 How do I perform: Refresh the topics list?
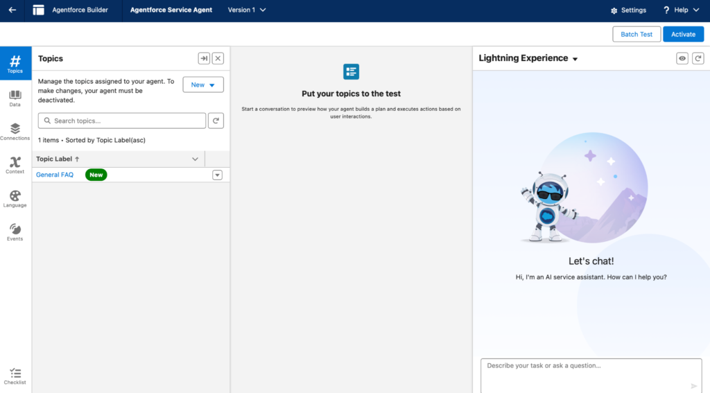pos(216,121)
